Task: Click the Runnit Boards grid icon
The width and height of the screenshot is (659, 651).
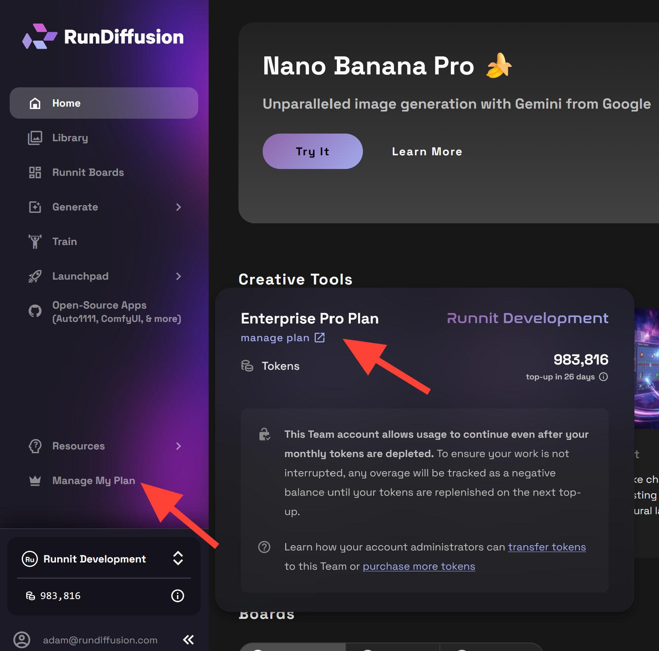Action: (35, 173)
